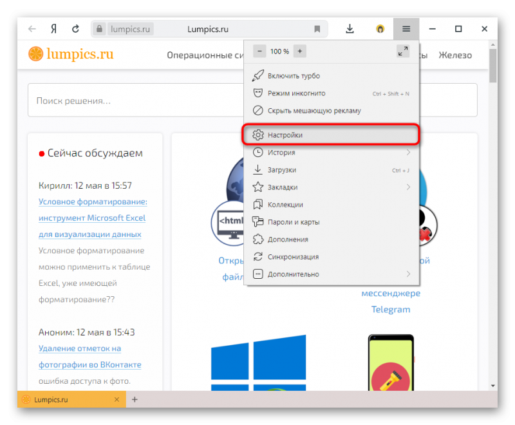Image resolution: width=515 pixels, height=425 pixels.
Task: Open 'Настройки' in the browser menu
Action: [332, 135]
